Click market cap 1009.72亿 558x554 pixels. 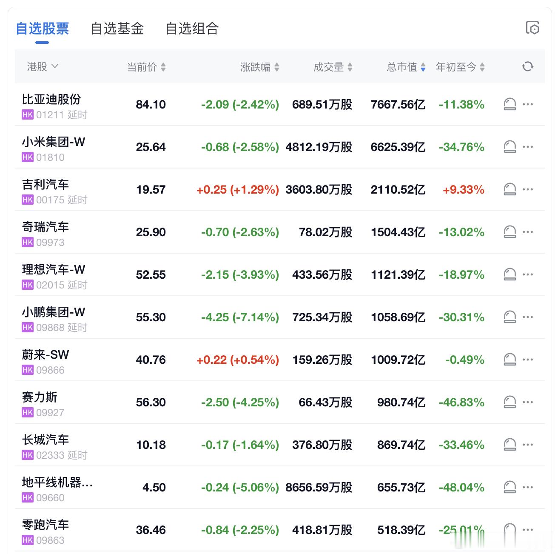coord(398,360)
